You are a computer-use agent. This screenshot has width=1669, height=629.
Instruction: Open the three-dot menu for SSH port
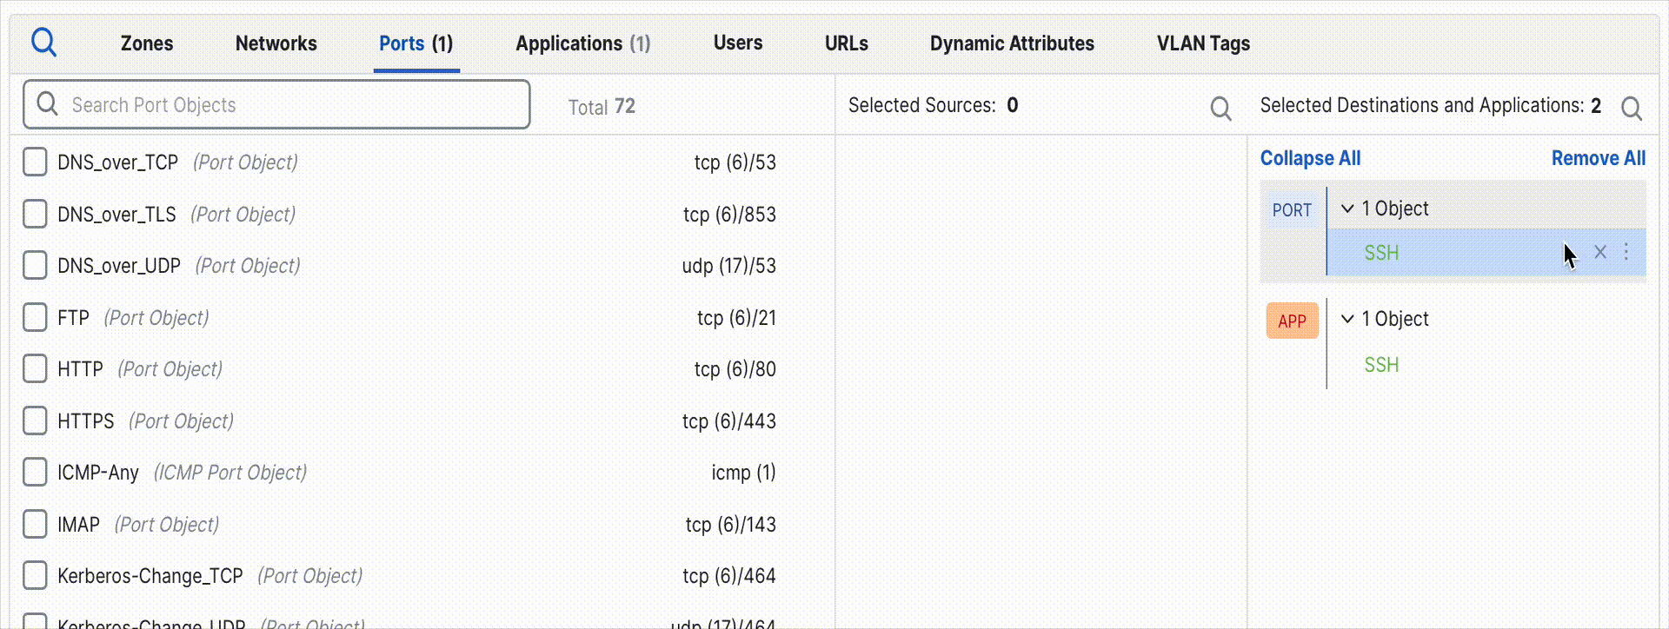1626,252
